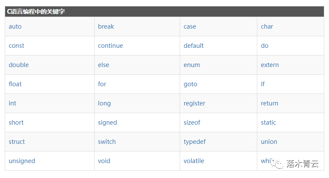The image size is (329, 178).
Task: Select the 'default' keyword link
Action: (x=194, y=46)
